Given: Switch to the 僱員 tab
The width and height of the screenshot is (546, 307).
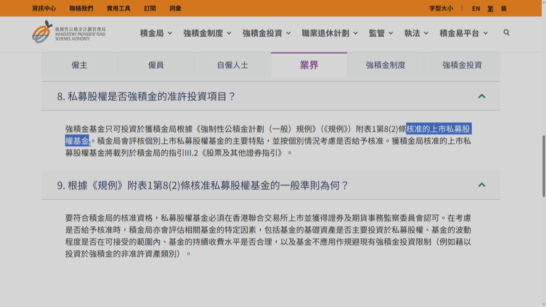Looking at the screenshot, I should 156,65.
